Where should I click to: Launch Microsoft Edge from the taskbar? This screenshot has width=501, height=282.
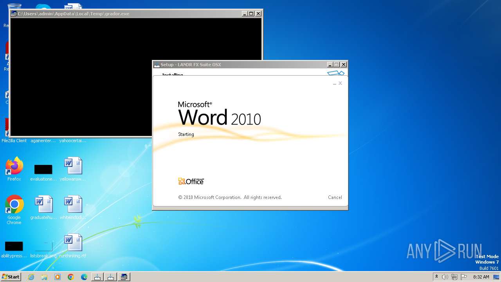point(84,277)
